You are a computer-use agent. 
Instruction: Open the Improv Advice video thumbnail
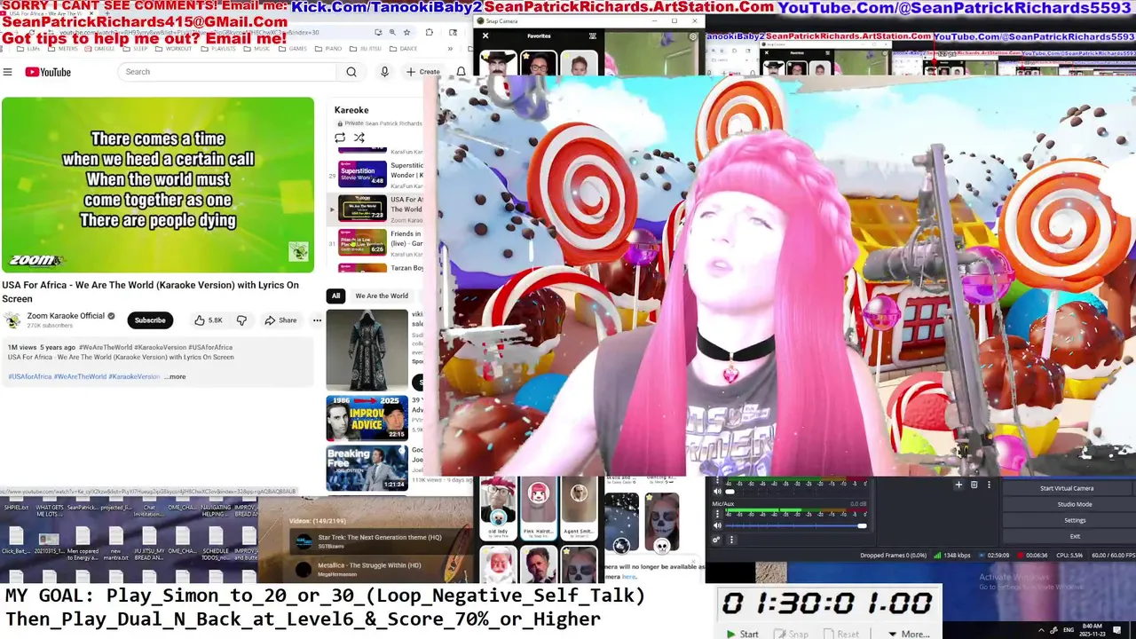tap(367, 418)
